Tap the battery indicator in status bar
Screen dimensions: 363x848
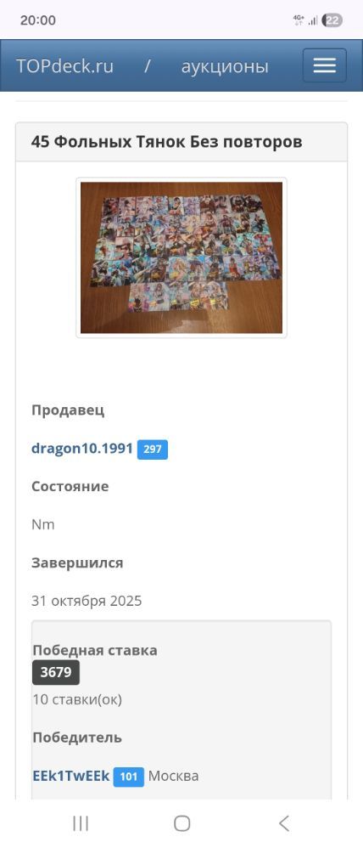click(332, 20)
